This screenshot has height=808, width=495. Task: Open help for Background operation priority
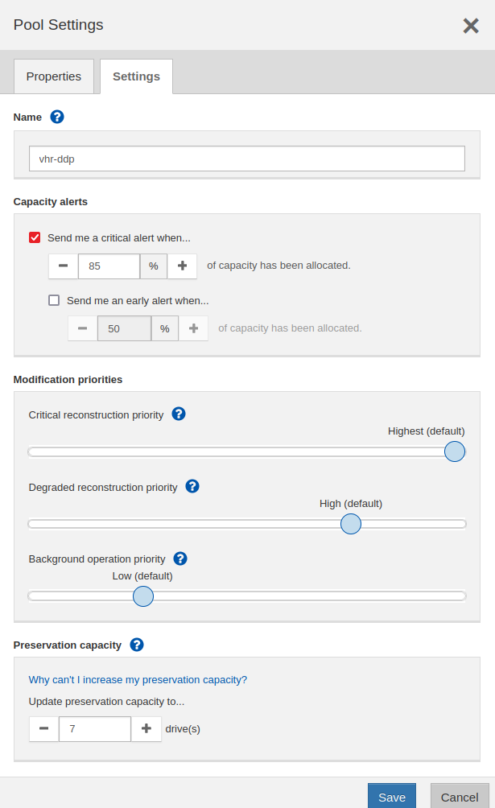point(180,559)
